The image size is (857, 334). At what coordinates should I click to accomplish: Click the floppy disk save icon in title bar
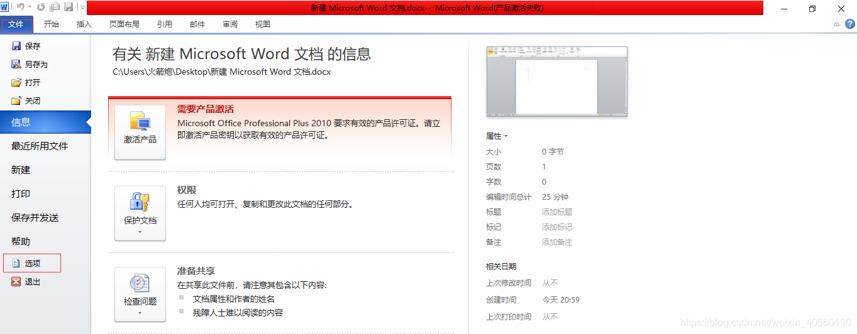(x=69, y=8)
